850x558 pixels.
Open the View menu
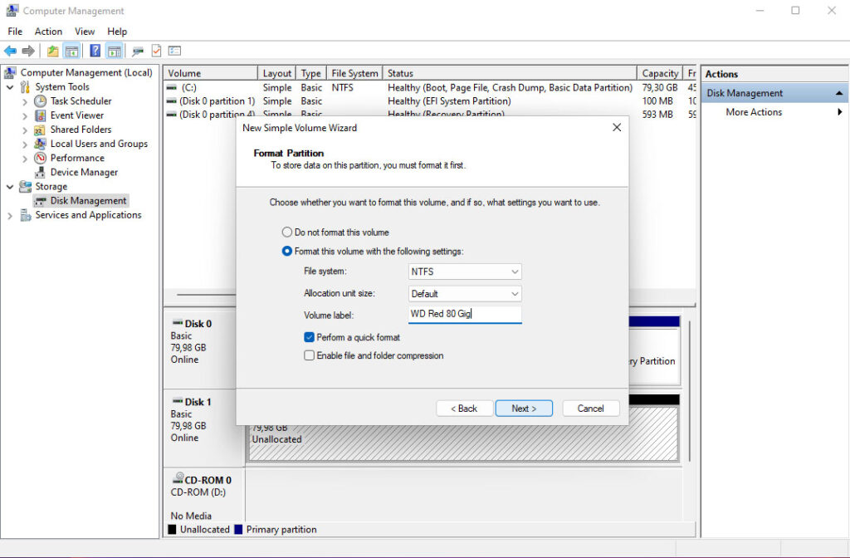(85, 32)
